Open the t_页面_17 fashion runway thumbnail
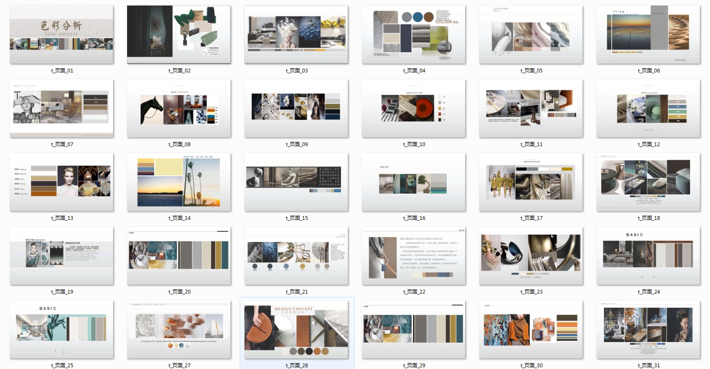 click(x=531, y=182)
